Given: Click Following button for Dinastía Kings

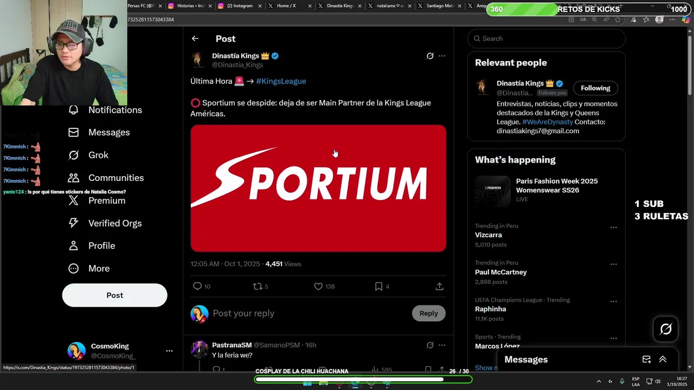Looking at the screenshot, I should tap(595, 88).
